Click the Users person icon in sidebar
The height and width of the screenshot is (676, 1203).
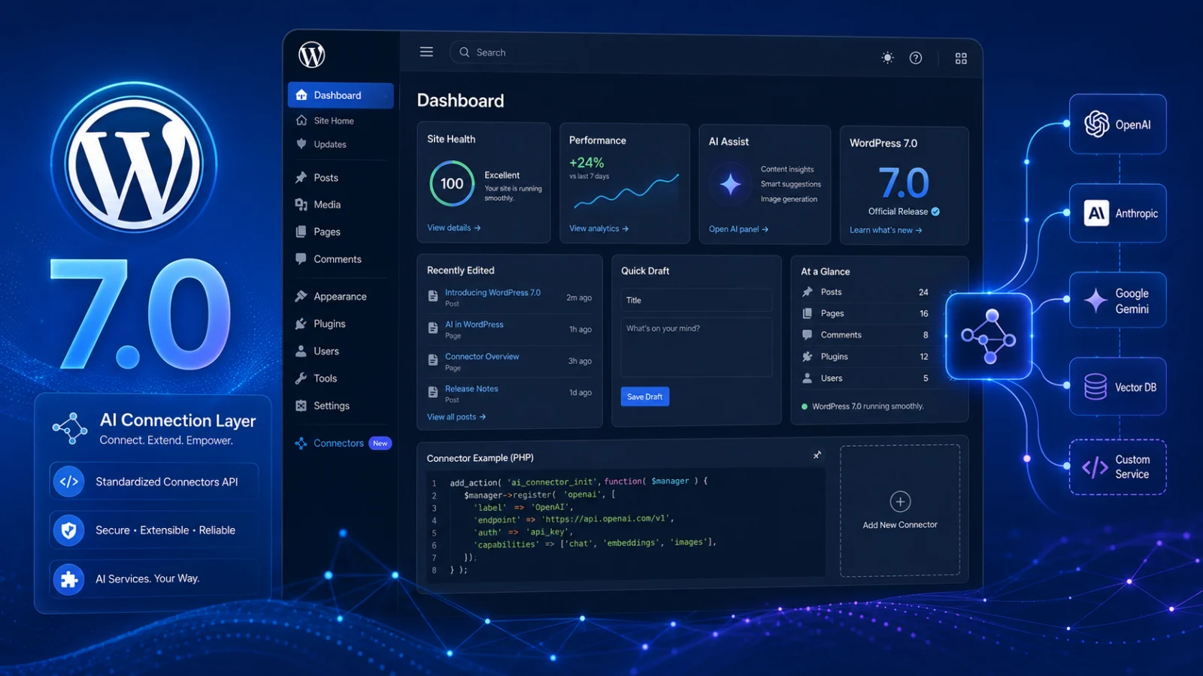tap(302, 351)
